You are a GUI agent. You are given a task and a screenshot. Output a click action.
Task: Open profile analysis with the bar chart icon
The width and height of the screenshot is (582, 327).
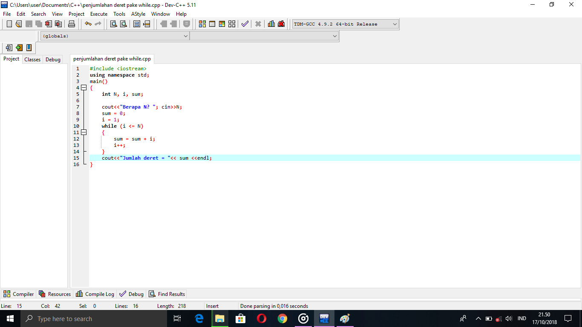271,24
